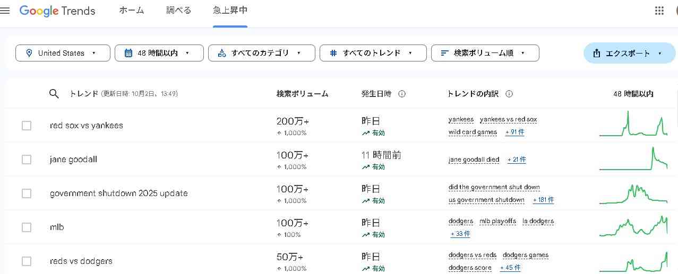Click location pin icon in United States filter
678x274 pixels.
(28, 53)
